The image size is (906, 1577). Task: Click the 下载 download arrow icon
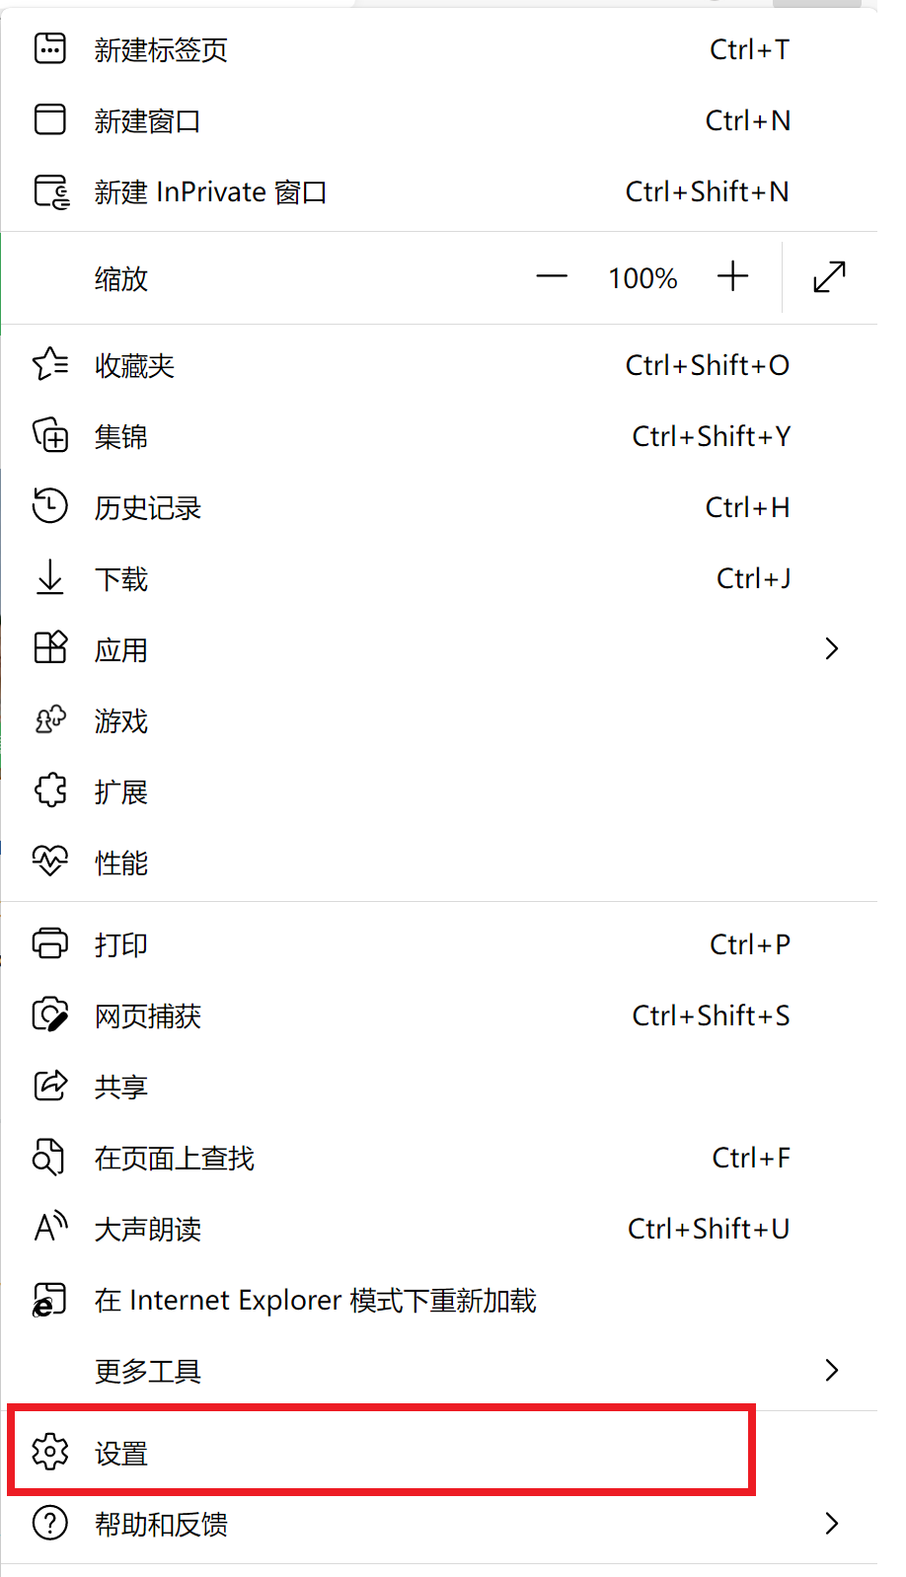coord(49,578)
